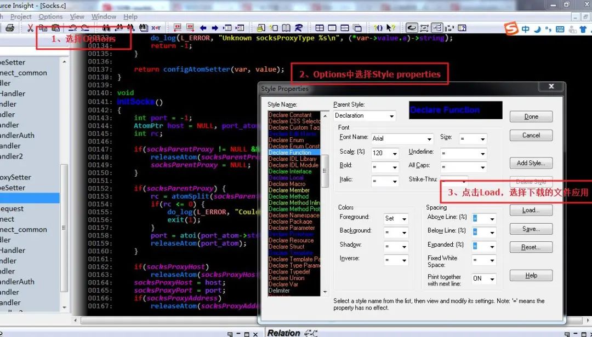Select Declare Member in Style Name list
Screen dimensions: 592x337
(289, 190)
